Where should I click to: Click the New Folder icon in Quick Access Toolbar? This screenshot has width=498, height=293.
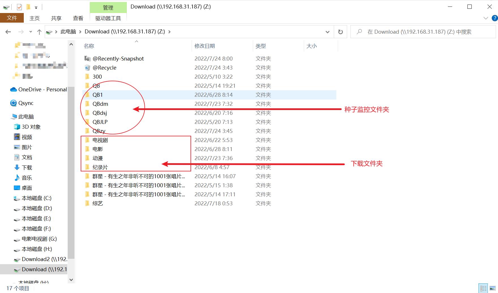tap(28, 7)
